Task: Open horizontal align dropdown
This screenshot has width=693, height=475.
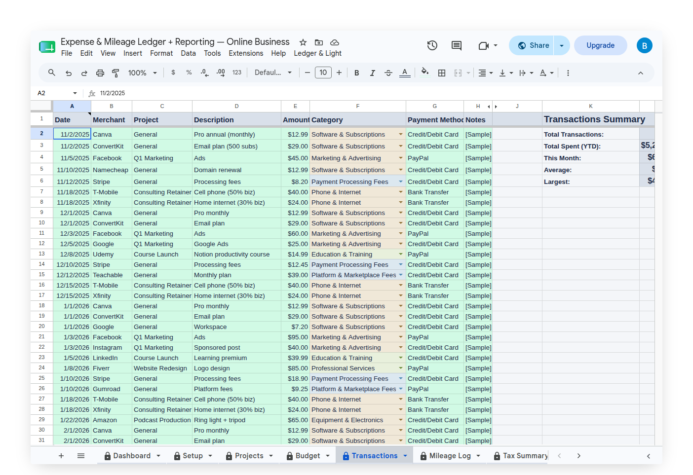Action: (486, 73)
